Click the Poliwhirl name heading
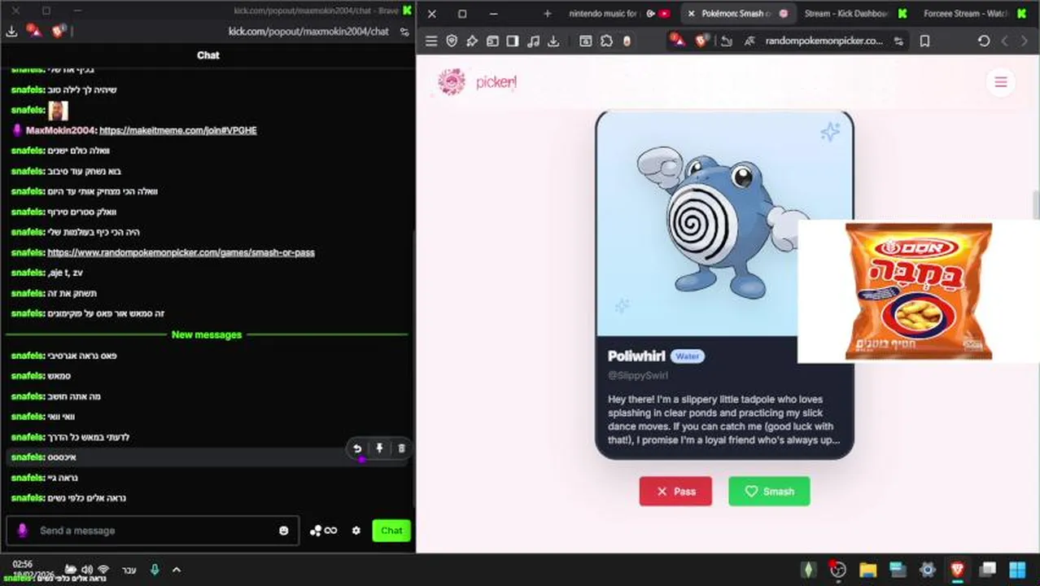This screenshot has height=586, width=1040. tap(636, 356)
